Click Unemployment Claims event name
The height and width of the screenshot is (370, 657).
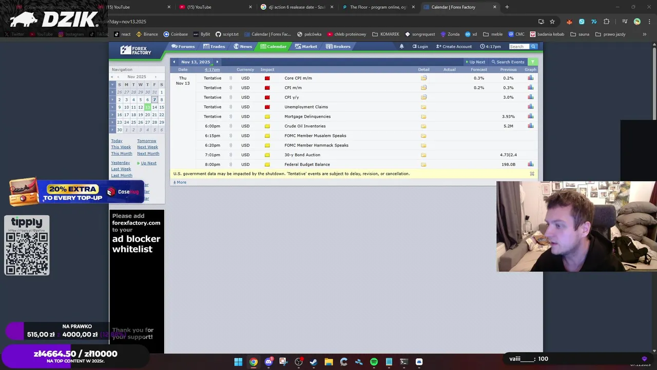click(306, 107)
